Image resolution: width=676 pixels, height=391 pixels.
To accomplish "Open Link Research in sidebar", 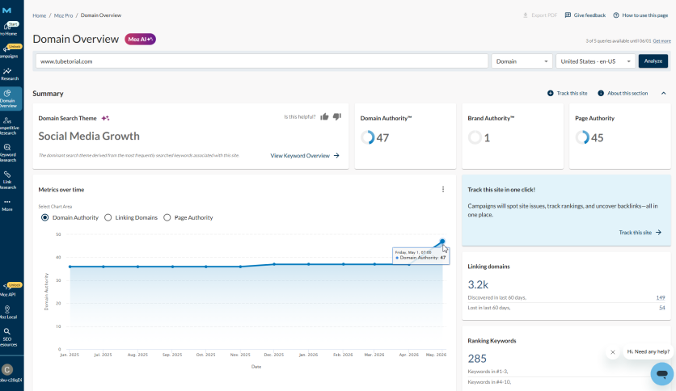I will (x=9, y=180).
